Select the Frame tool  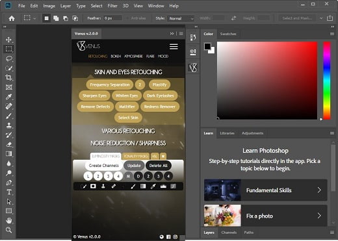[9, 87]
